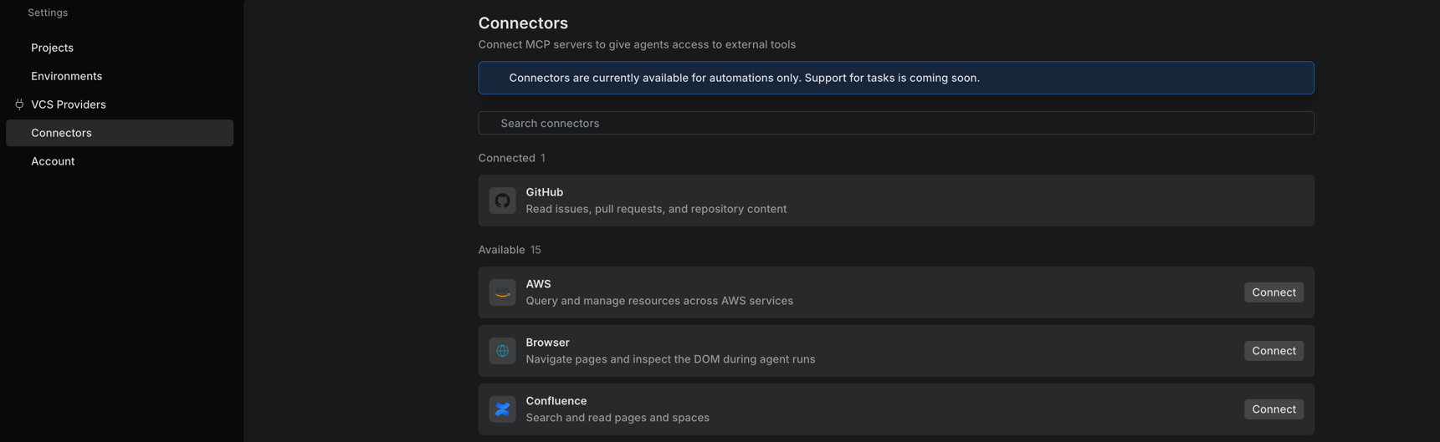This screenshot has height=442, width=1440.
Task: Click the Confluence connector name
Action: pyautogui.click(x=556, y=401)
